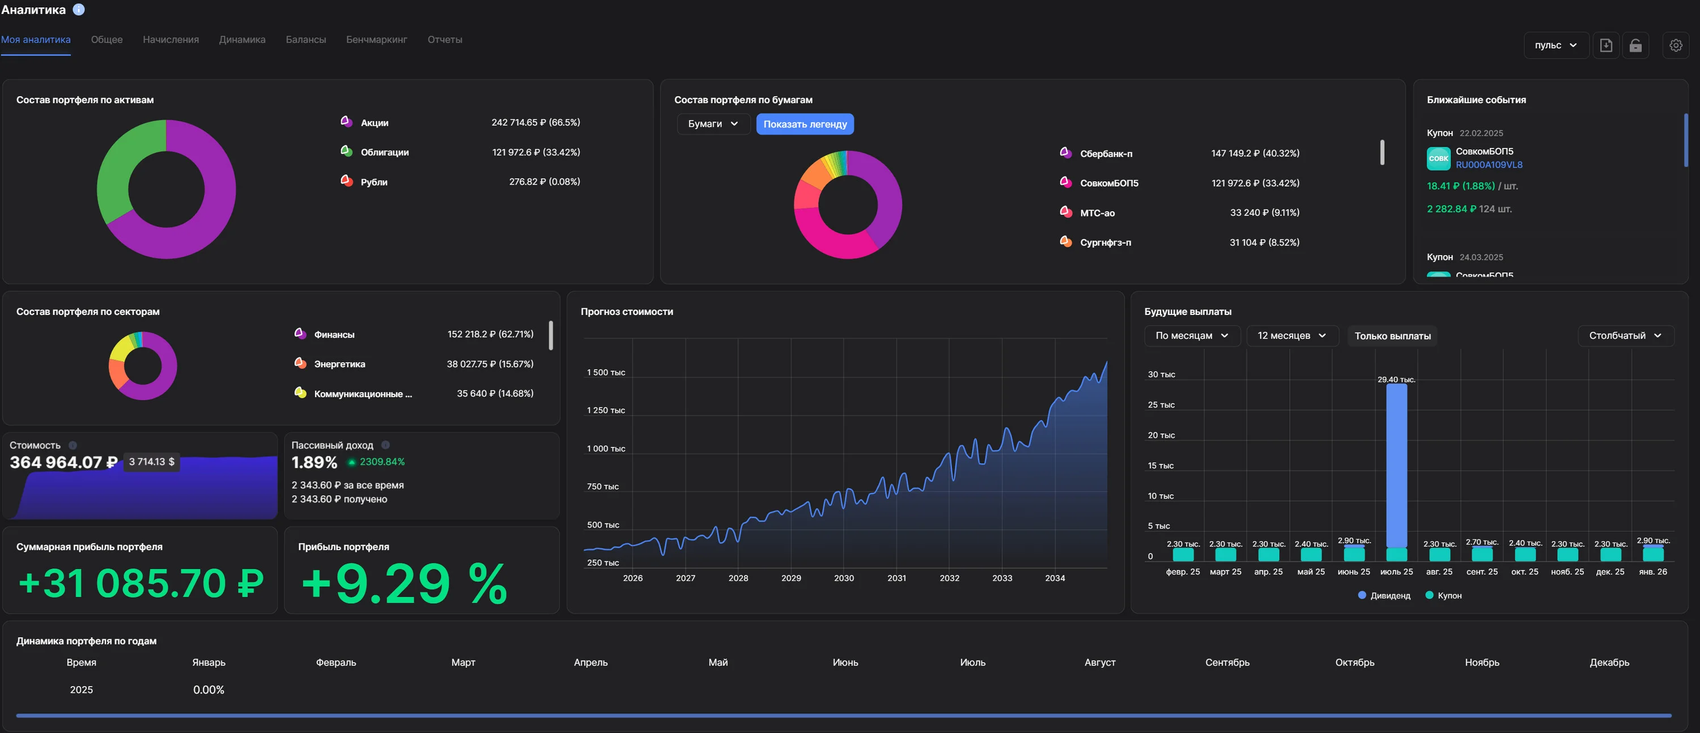The height and width of the screenshot is (733, 1700).
Task: Toggle Дивиденд series in chart legend
Action: (1384, 595)
